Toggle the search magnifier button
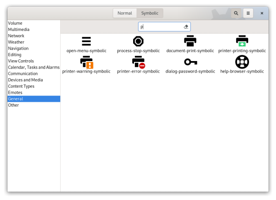276x200 pixels. (236, 13)
